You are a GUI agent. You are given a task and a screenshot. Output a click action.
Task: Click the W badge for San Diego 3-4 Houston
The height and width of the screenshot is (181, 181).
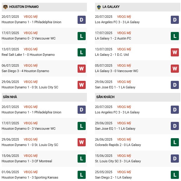click(x=81, y=68)
